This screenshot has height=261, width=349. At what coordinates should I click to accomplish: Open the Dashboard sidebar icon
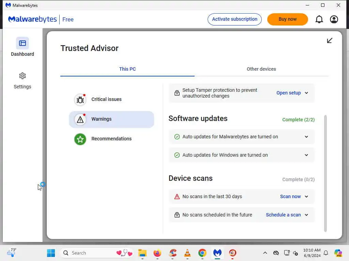click(22, 43)
